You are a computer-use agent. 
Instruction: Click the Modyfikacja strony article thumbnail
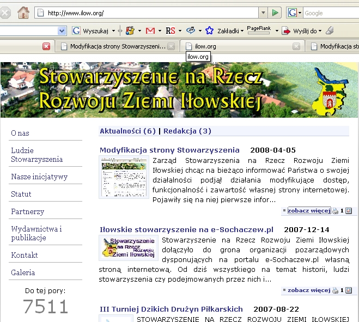click(124, 177)
